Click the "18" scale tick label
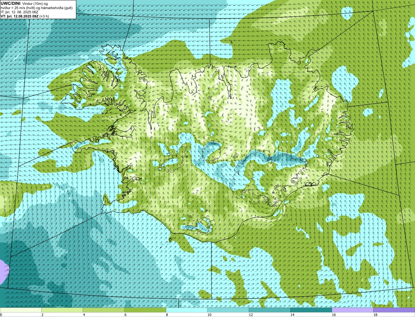The image size is (415, 317). (375, 315)
